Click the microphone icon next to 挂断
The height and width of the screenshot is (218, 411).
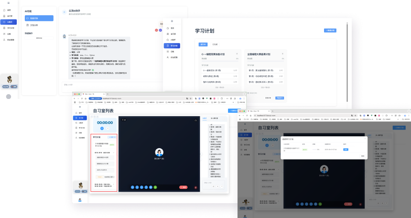pyautogui.click(x=196, y=187)
